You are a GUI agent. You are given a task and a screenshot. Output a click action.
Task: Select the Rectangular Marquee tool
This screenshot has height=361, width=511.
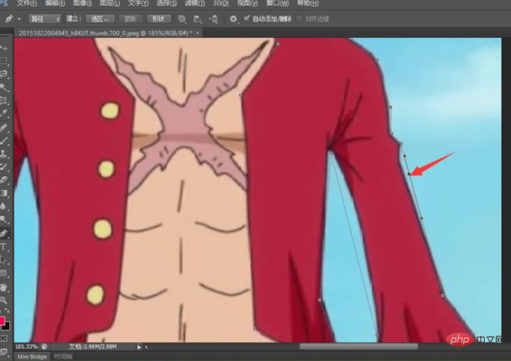click(4, 61)
